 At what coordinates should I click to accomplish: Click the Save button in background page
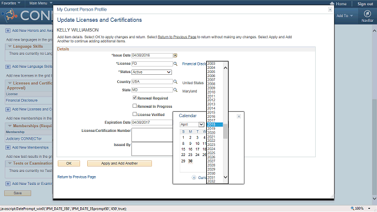(x=18, y=193)
